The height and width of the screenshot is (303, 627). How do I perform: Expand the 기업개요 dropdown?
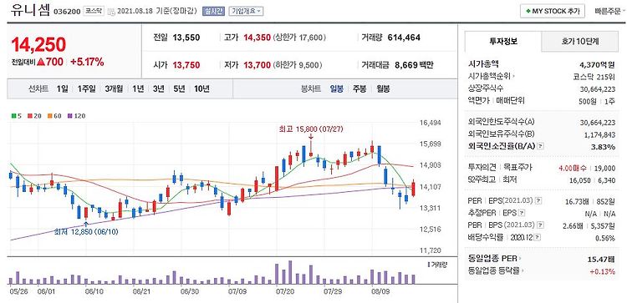tap(246, 11)
